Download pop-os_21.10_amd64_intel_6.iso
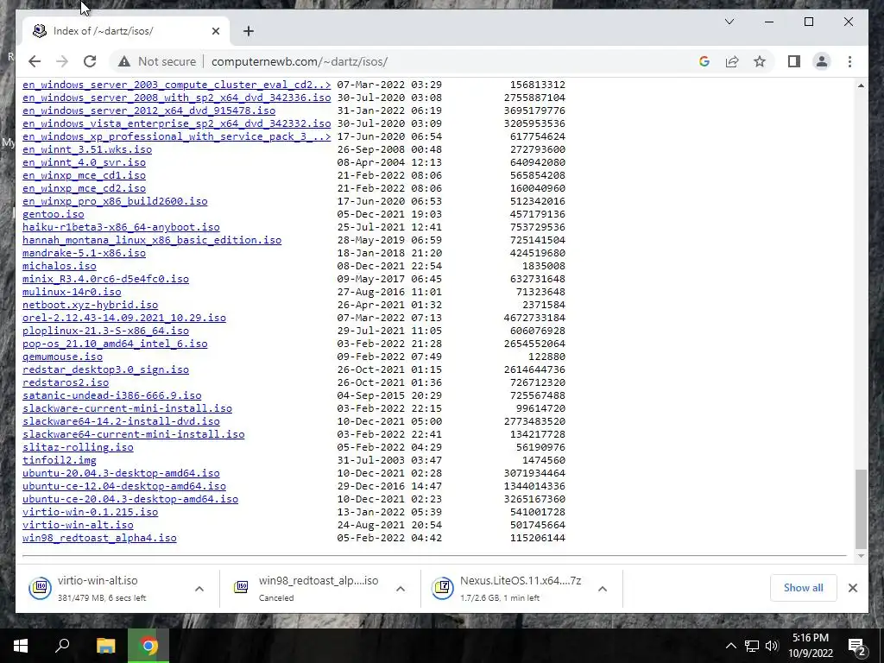 (x=115, y=344)
